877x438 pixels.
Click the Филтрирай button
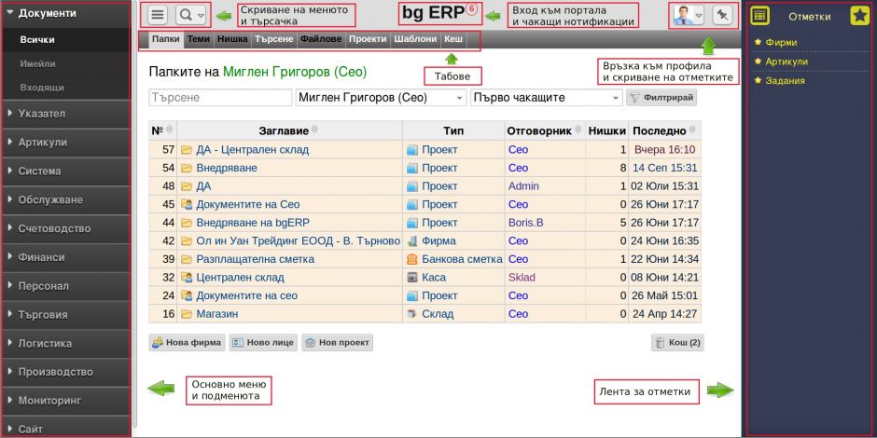[x=660, y=98]
